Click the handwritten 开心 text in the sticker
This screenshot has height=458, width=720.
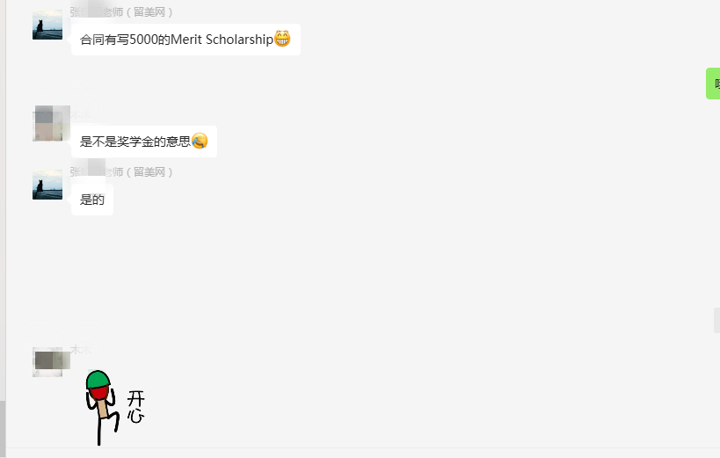tap(136, 406)
